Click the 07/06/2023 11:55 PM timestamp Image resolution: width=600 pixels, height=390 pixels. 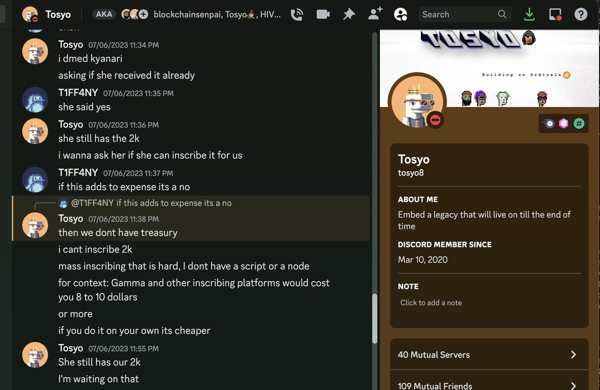[x=123, y=348]
